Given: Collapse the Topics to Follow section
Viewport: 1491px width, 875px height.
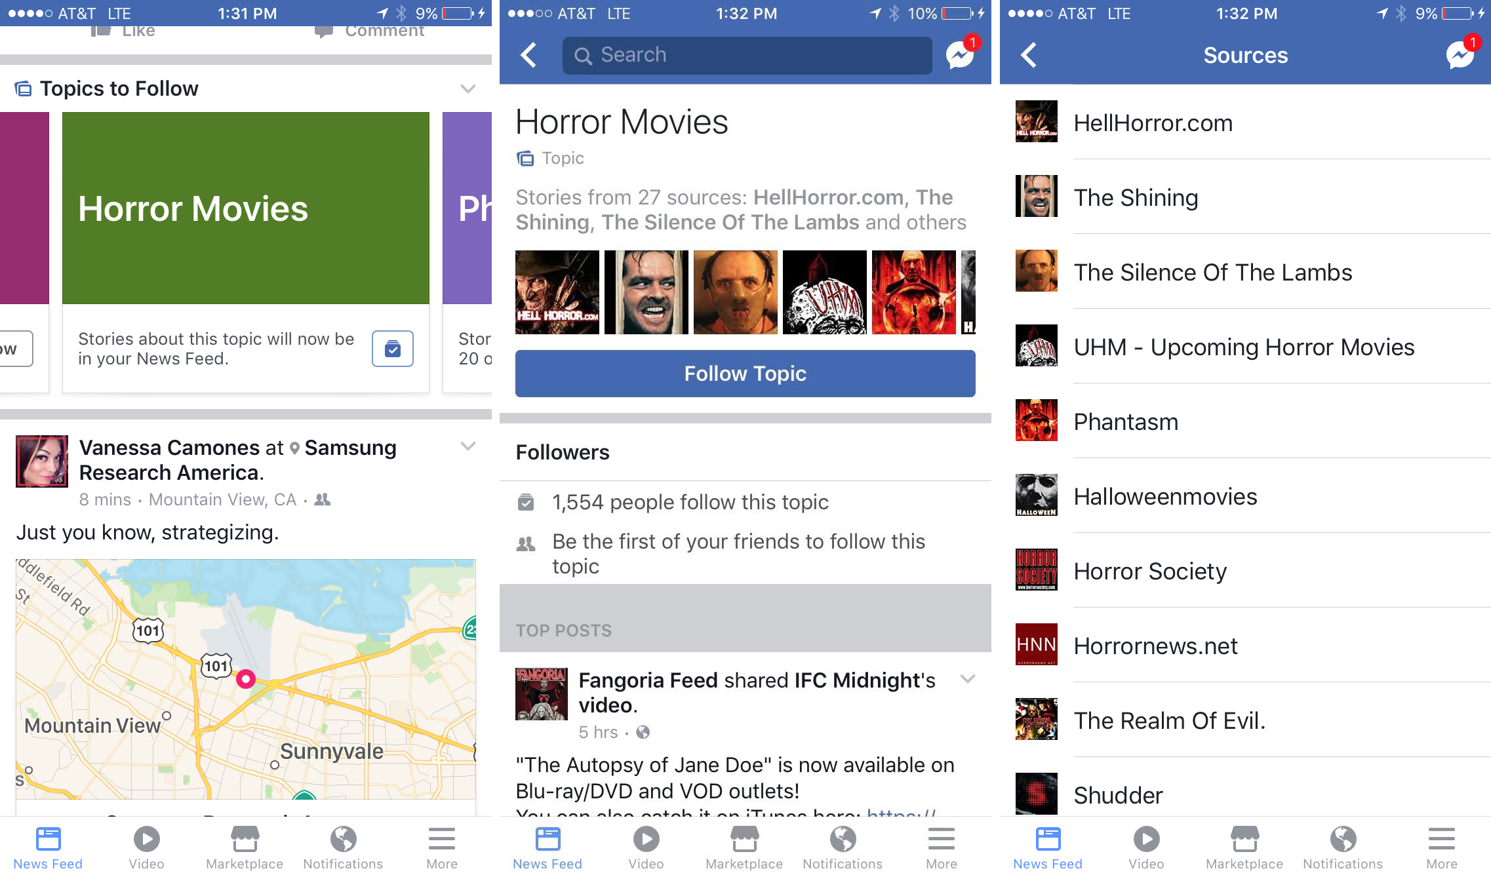Looking at the screenshot, I should (x=470, y=88).
